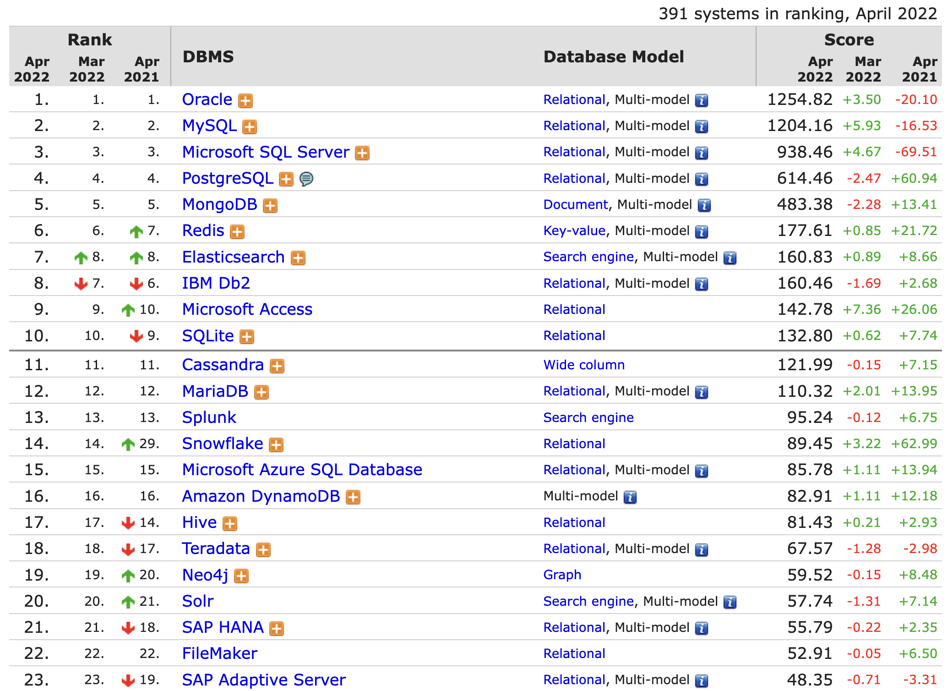Click the plus icon beside Teradata
Viewport: 948px width, 691px height.
[x=263, y=550]
